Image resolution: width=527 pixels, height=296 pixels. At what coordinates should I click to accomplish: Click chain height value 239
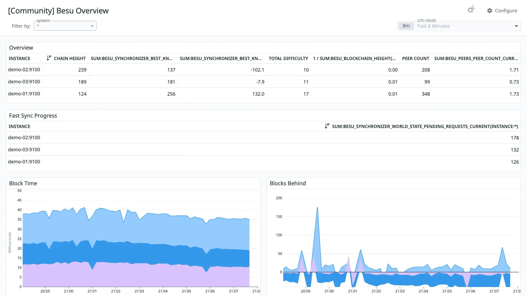pyautogui.click(x=82, y=70)
